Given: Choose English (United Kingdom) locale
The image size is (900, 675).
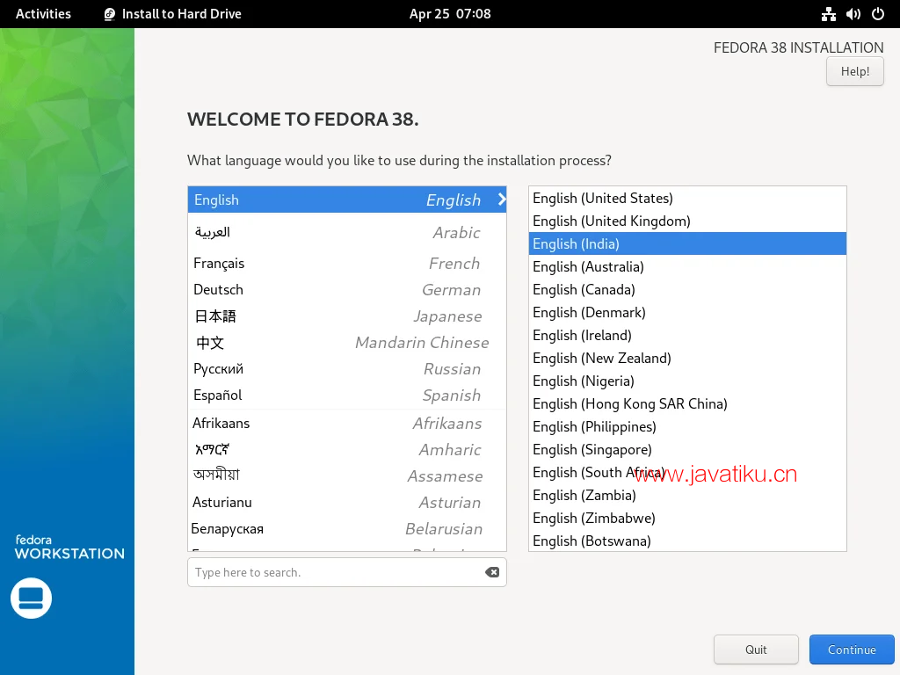Looking at the screenshot, I should (x=687, y=221).
